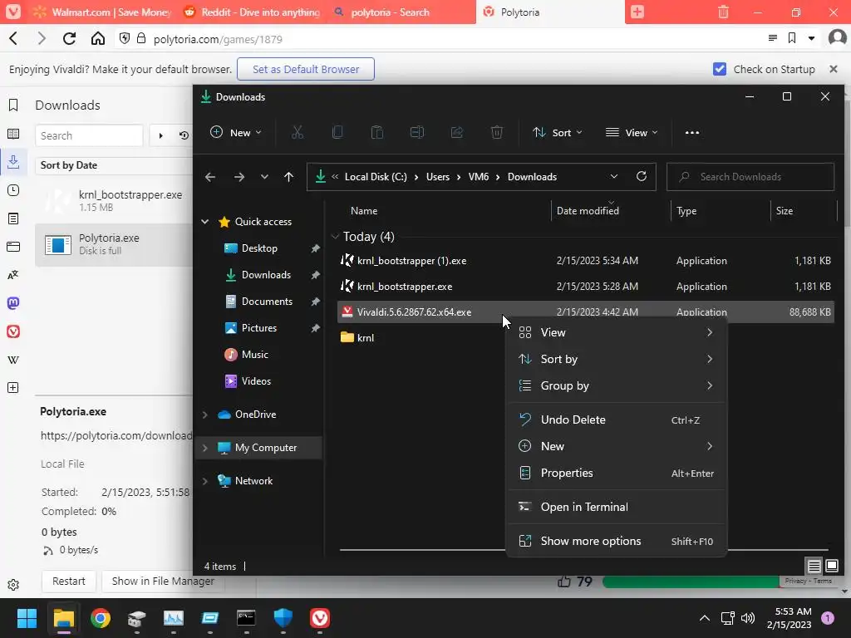851x638 pixels.
Task: Open recent locations dropdown arrow in Explorer
Action: coord(264,177)
